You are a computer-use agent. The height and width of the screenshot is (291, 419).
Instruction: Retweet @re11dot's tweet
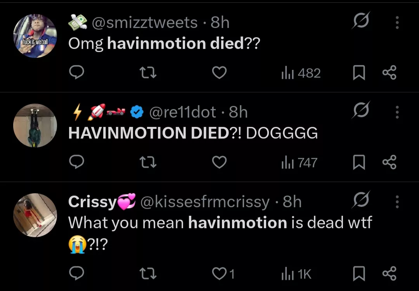tap(147, 163)
